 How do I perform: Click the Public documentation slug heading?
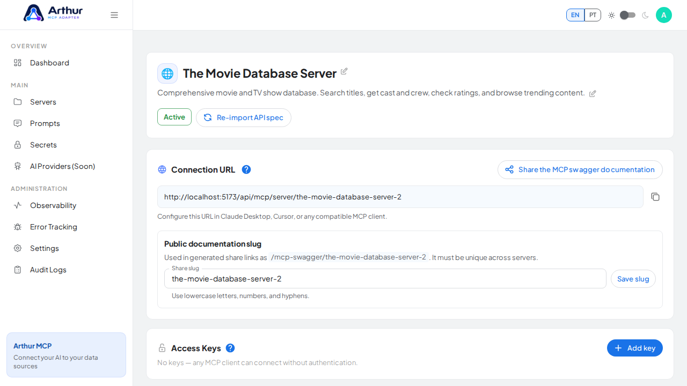pos(213,244)
